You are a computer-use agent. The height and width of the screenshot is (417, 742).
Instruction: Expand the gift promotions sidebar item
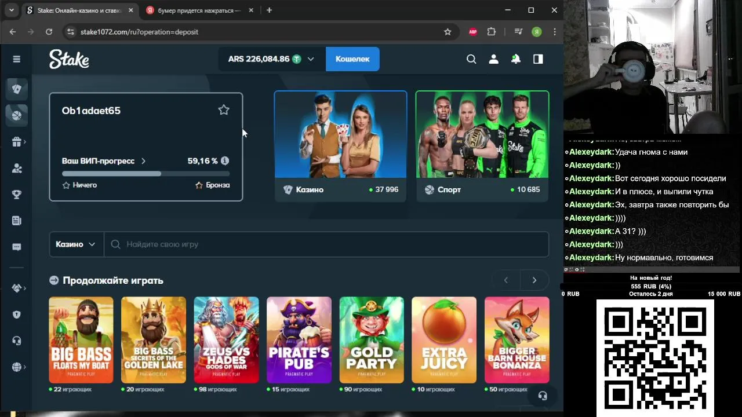(17, 142)
